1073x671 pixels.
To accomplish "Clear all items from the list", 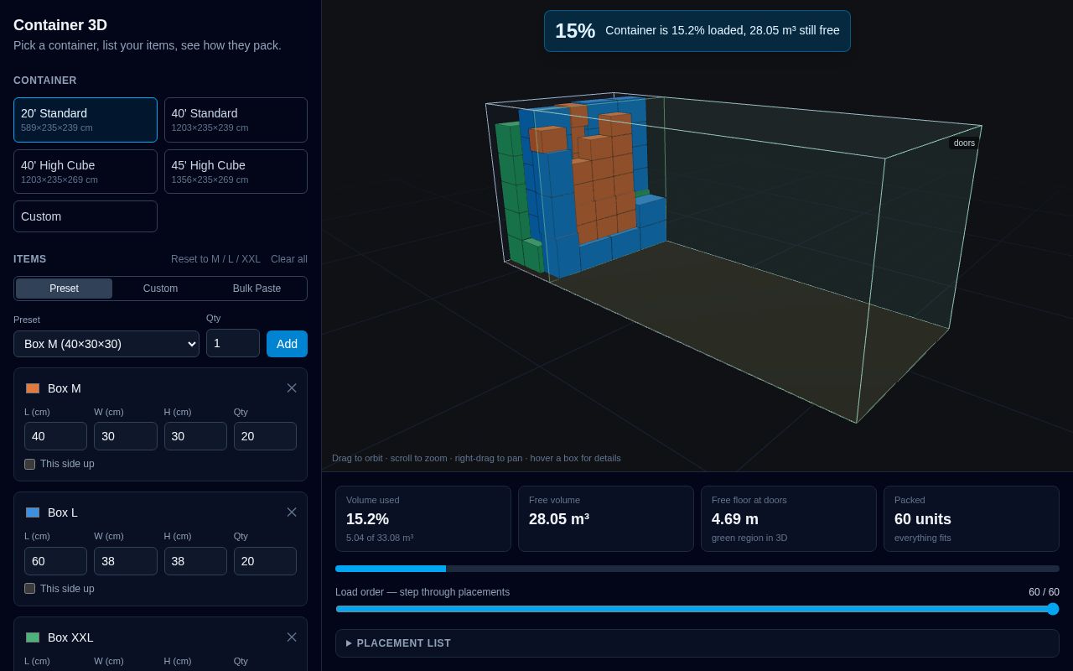I will [x=289, y=259].
